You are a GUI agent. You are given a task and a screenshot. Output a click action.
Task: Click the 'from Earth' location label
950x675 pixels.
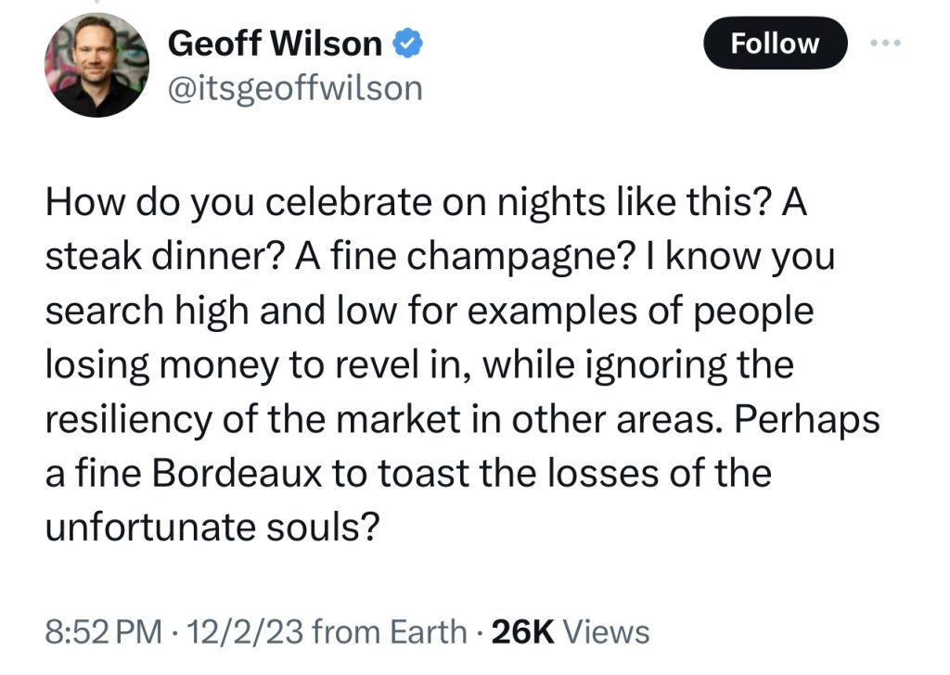point(389,632)
